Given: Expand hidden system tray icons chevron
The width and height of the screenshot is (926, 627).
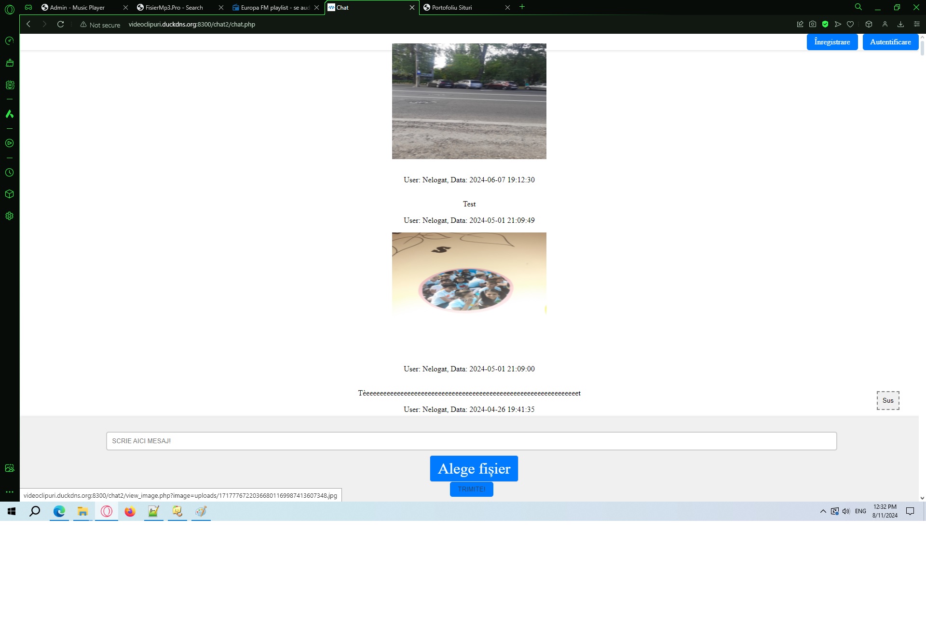Looking at the screenshot, I should point(823,511).
